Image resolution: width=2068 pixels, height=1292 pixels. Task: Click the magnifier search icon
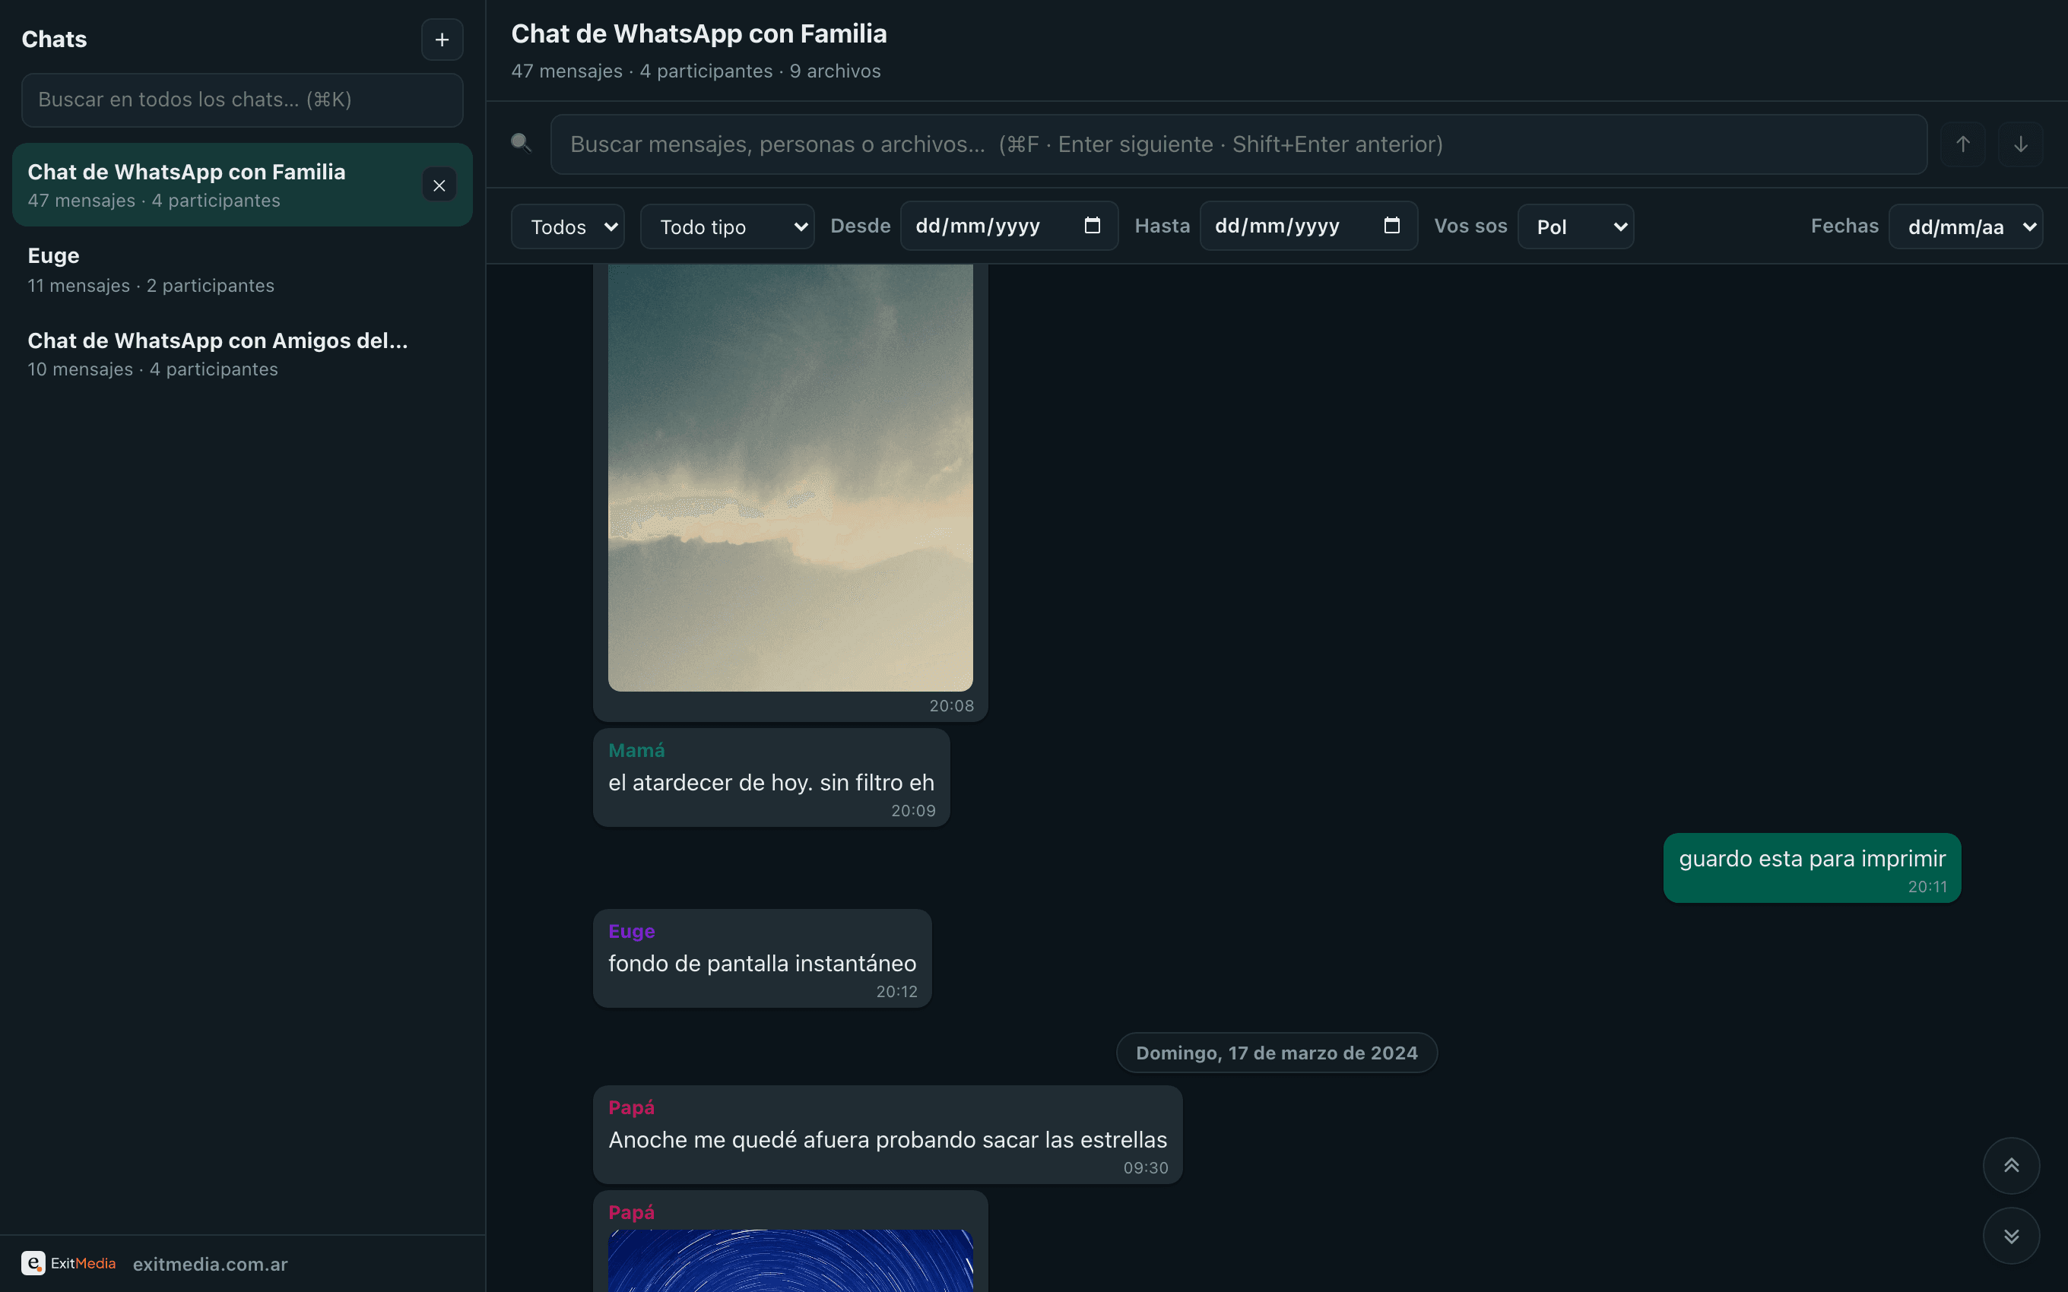[522, 144]
